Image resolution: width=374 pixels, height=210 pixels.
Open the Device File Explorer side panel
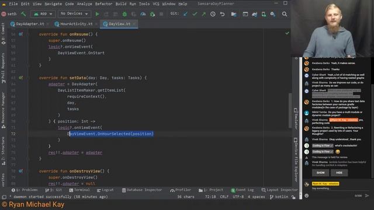pyautogui.click(x=296, y=160)
